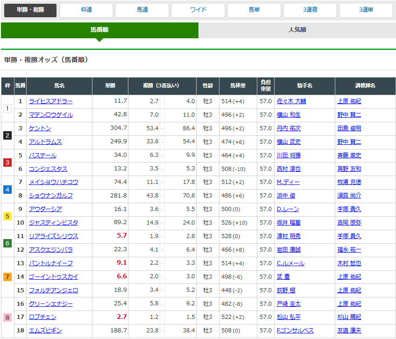Image resolution: width=396 pixels, height=339 pixels.
Task: Open horse エムズビギン link
Action: [x=45, y=331]
